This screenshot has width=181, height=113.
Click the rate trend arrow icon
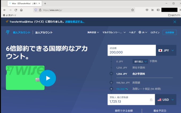[127, 89]
